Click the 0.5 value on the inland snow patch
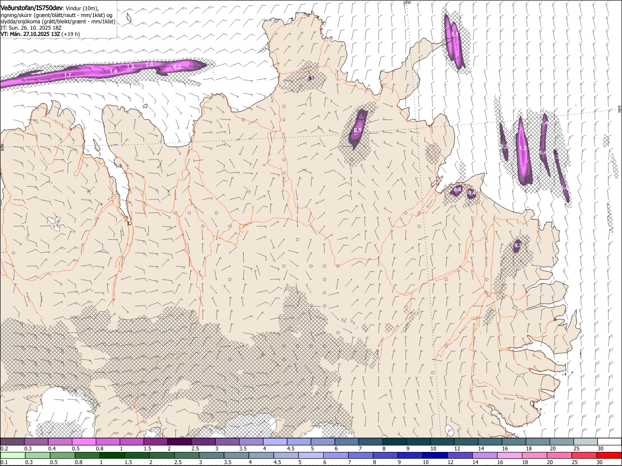622x466 pixels. 358,130
